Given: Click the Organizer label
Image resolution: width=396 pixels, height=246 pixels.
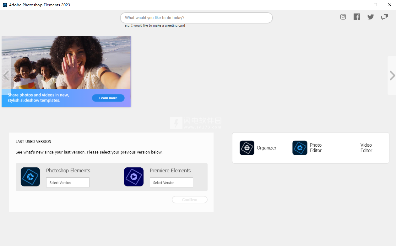Looking at the screenshot, I should 267,148.
